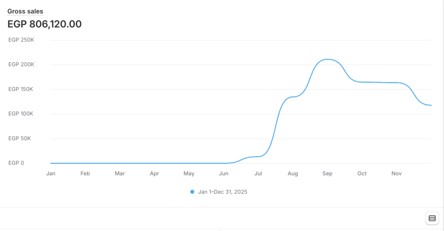Select the Sep label on the x-axis
This screenshot has height=231, width=444.
click(x=327, y=173)
